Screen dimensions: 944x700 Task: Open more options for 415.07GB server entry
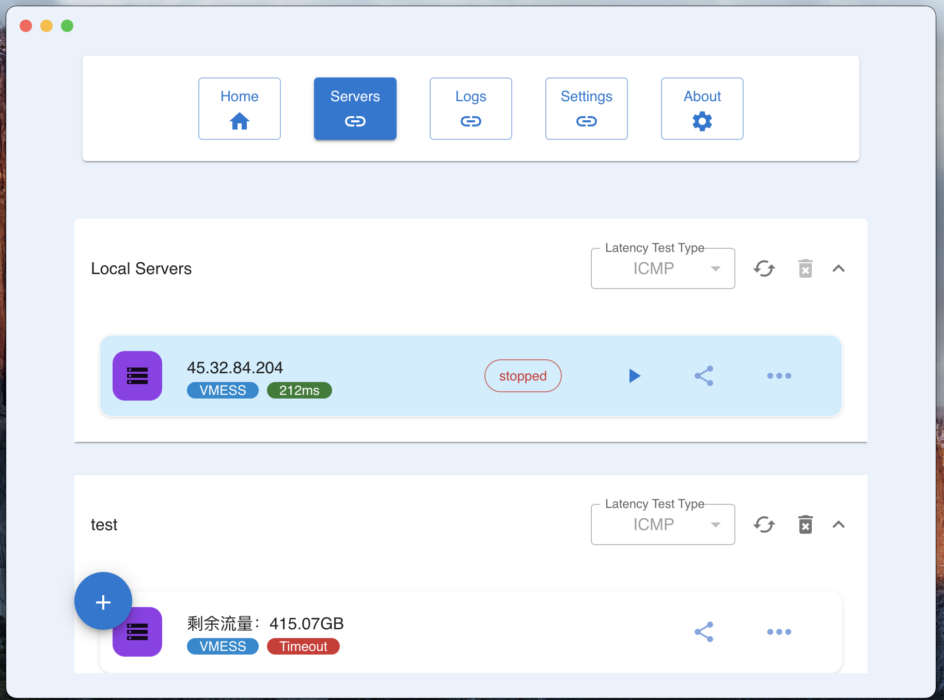click(779, 632)
